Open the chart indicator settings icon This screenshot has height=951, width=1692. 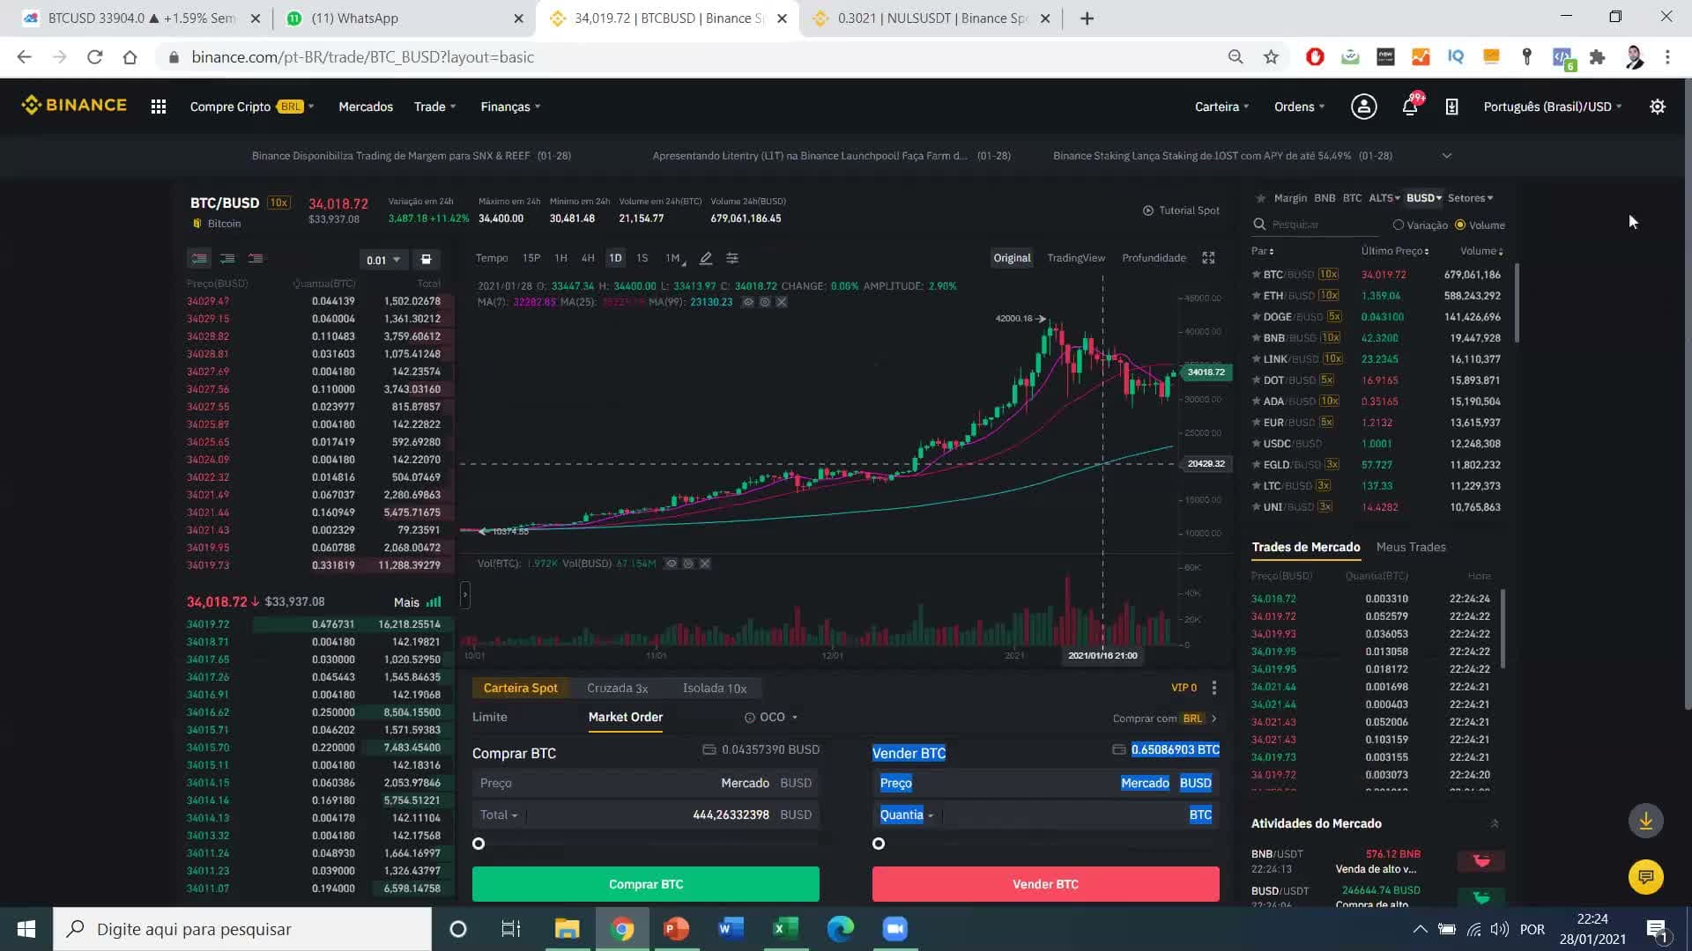(x=731, y=258)
